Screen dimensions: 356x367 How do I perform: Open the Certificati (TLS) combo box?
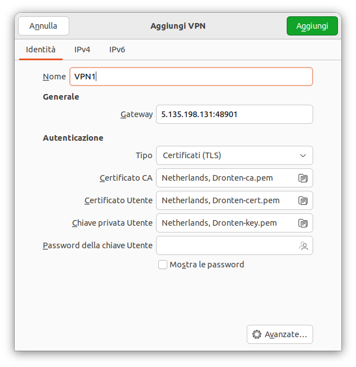234,155
